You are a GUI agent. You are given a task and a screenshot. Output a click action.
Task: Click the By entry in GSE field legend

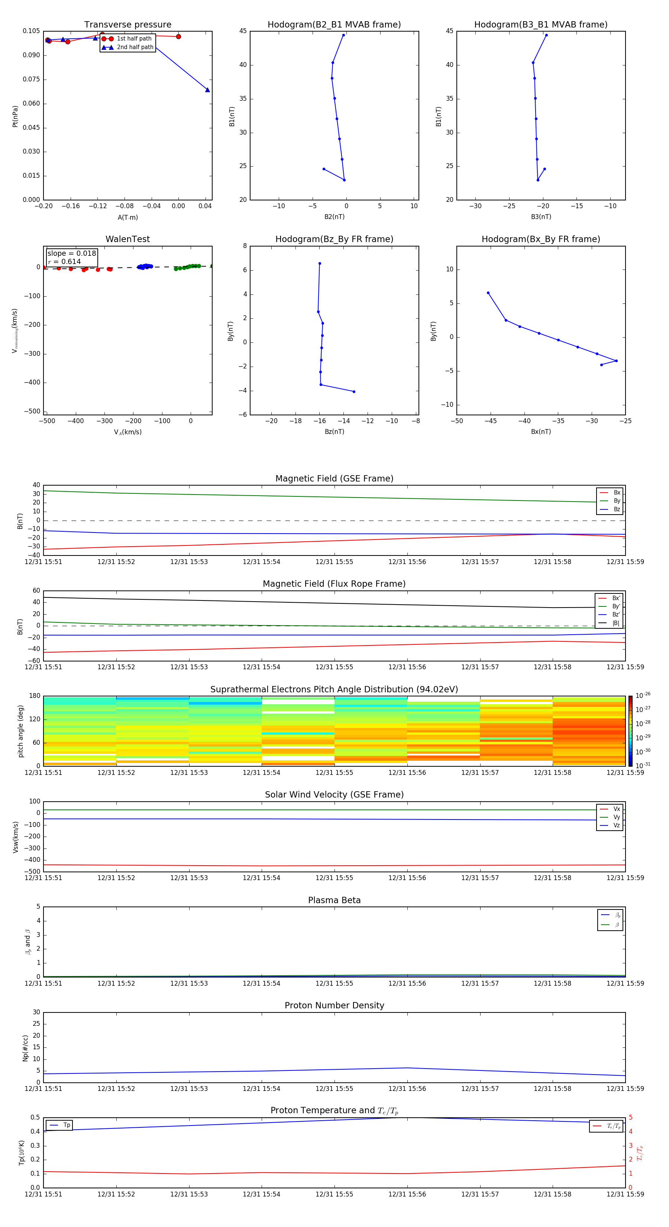[x=610, y=501]
